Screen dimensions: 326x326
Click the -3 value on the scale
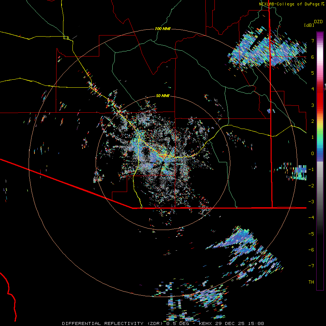tap(311, 201)
